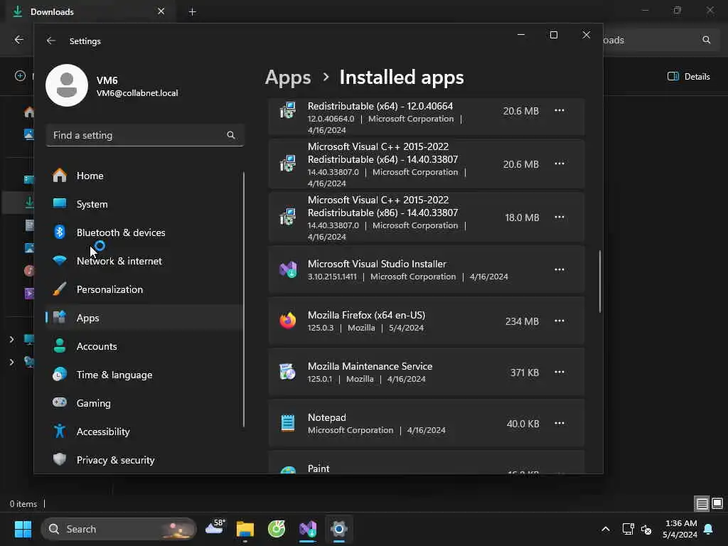
Task: Open Visual Studio from the taskbar
Action: (307, 529)
